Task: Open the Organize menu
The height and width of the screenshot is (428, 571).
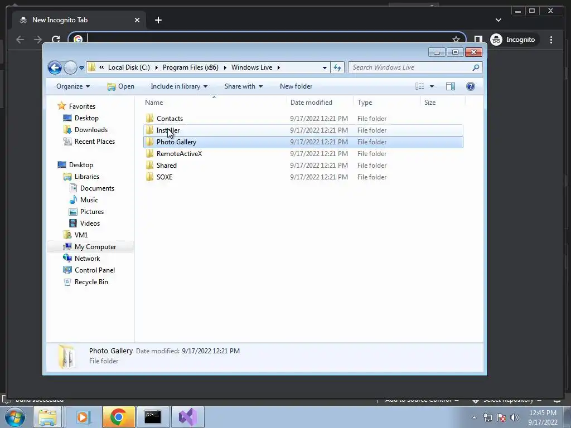Action: tap(73, 86)
